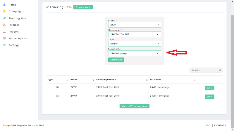234x131 pixels.
Task: Click the Home house icon in sidebar
Action: (x=4, y=5)
